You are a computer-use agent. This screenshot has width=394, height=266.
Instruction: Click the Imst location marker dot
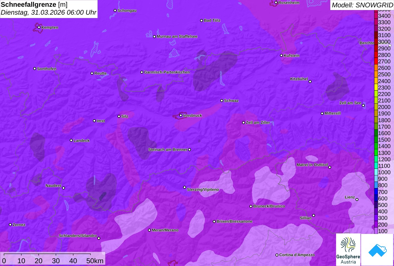(94, 121)
